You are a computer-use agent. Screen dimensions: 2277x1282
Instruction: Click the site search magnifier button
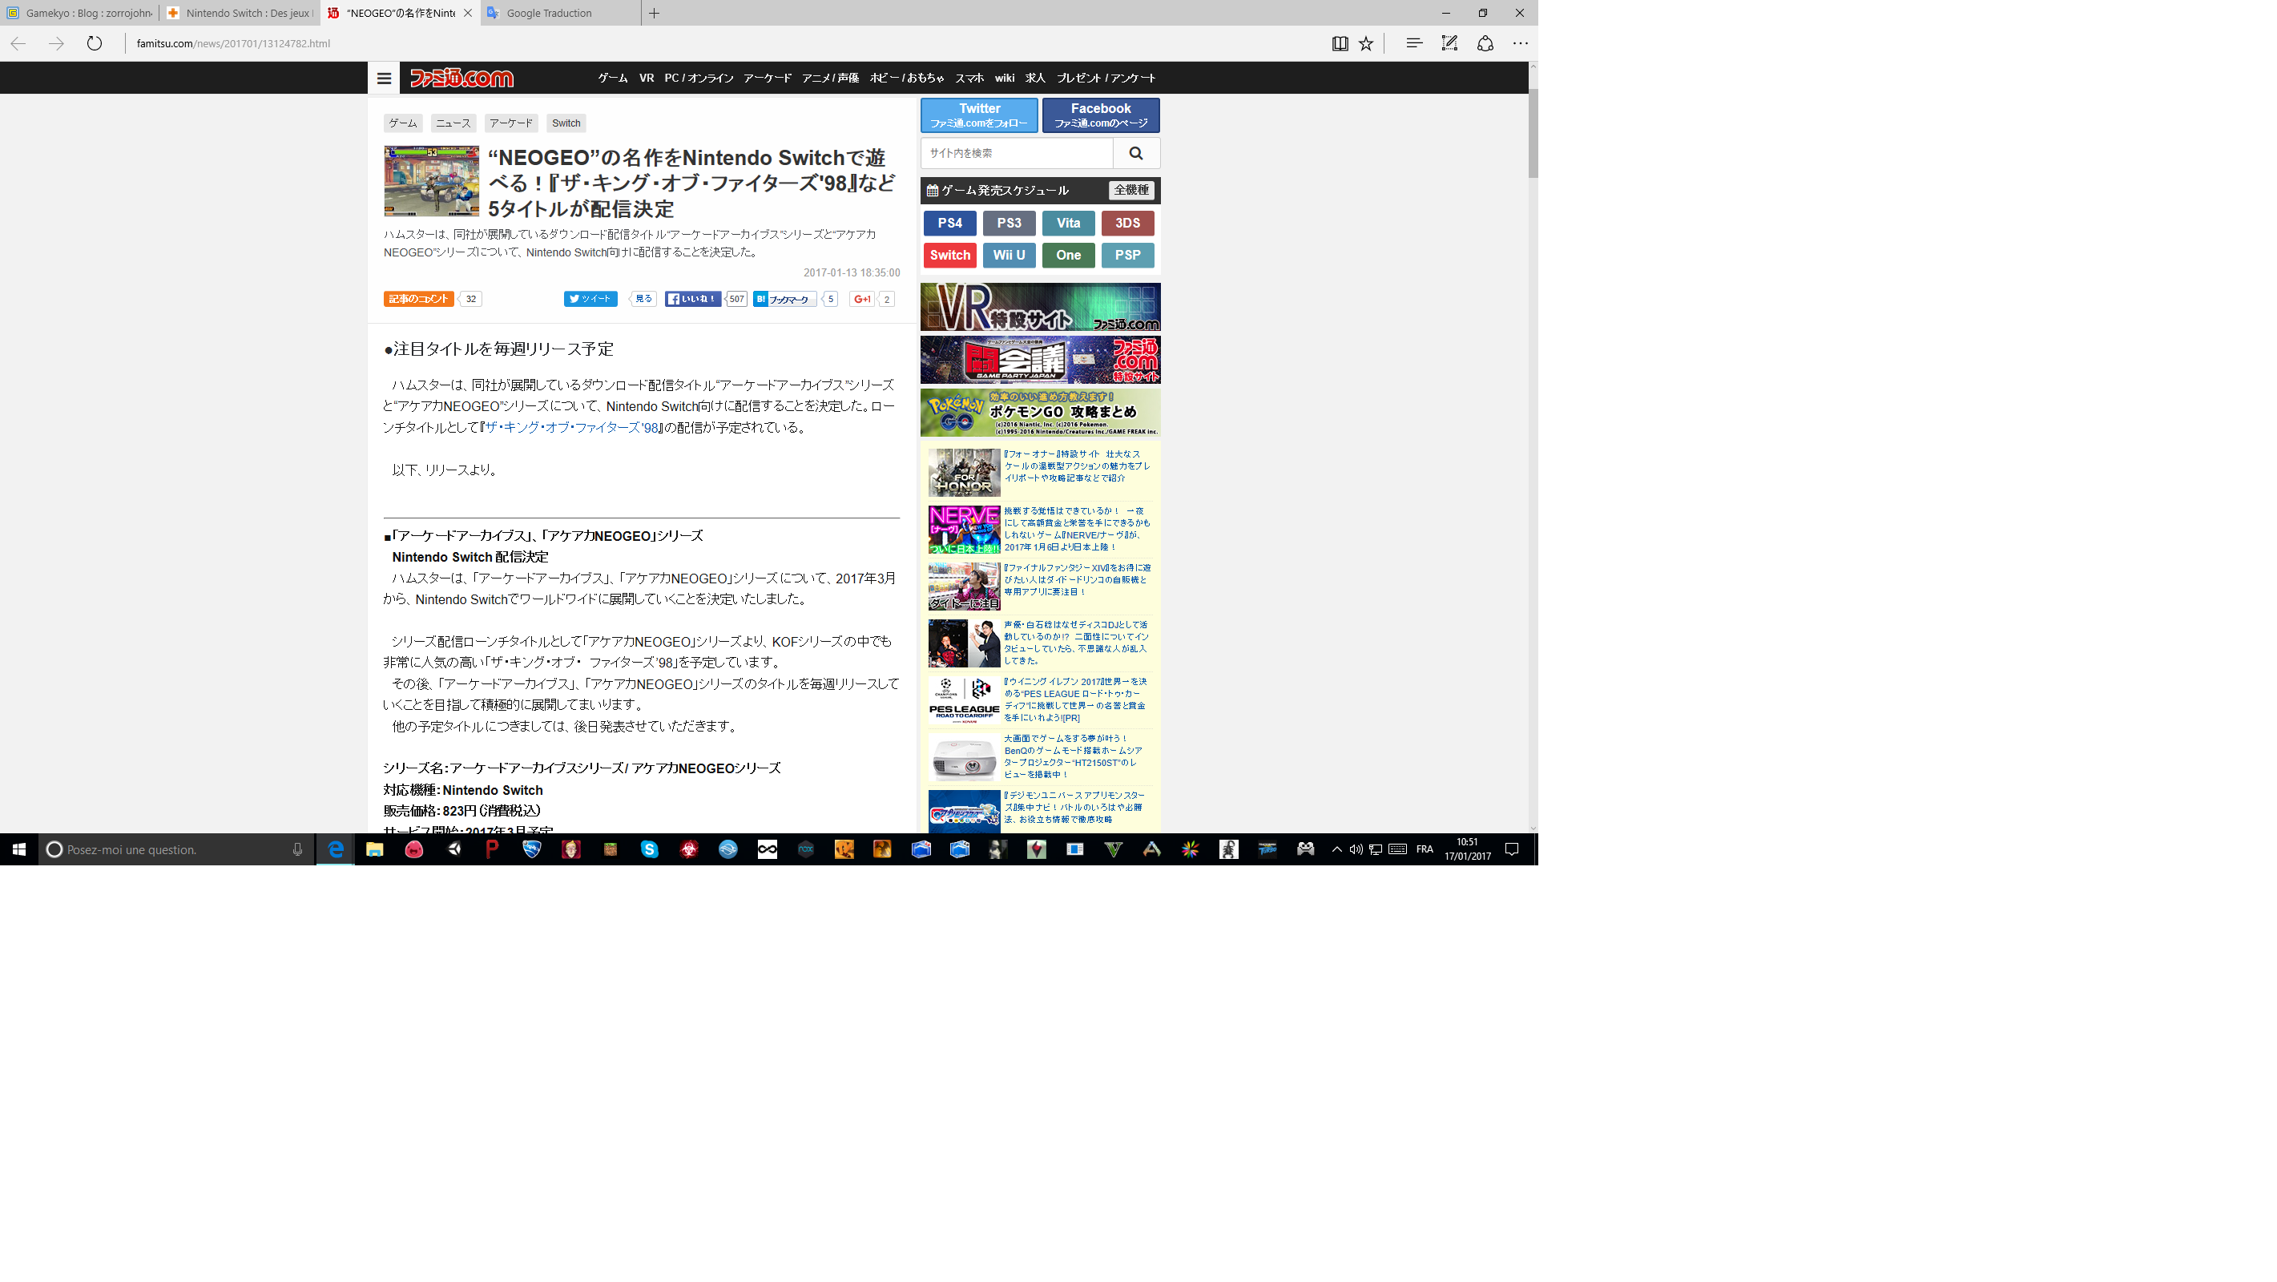(x=1136, y=153)
